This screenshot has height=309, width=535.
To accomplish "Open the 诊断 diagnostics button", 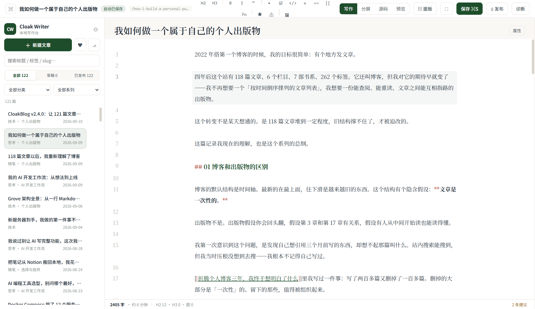I will 520,9.
